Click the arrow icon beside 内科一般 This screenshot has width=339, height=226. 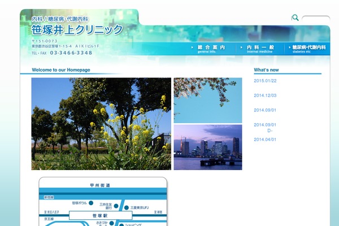241,47
